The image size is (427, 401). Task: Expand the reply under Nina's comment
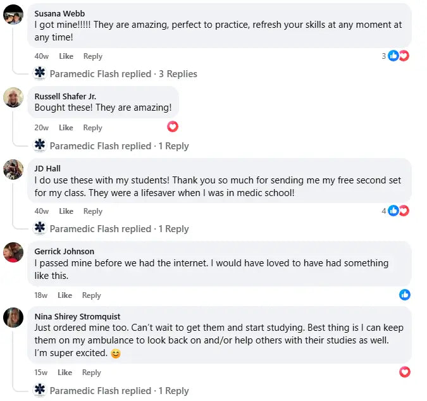(x=119, y=391)
